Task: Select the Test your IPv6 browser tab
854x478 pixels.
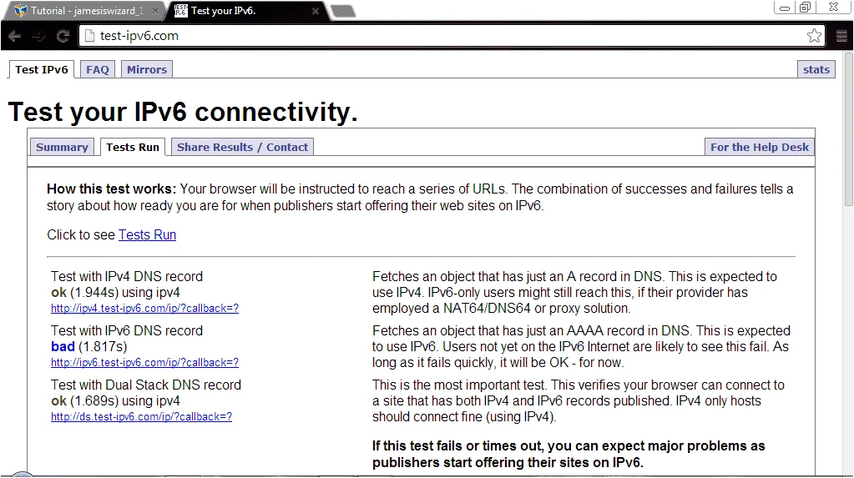Action: click(x=247, y=11)
